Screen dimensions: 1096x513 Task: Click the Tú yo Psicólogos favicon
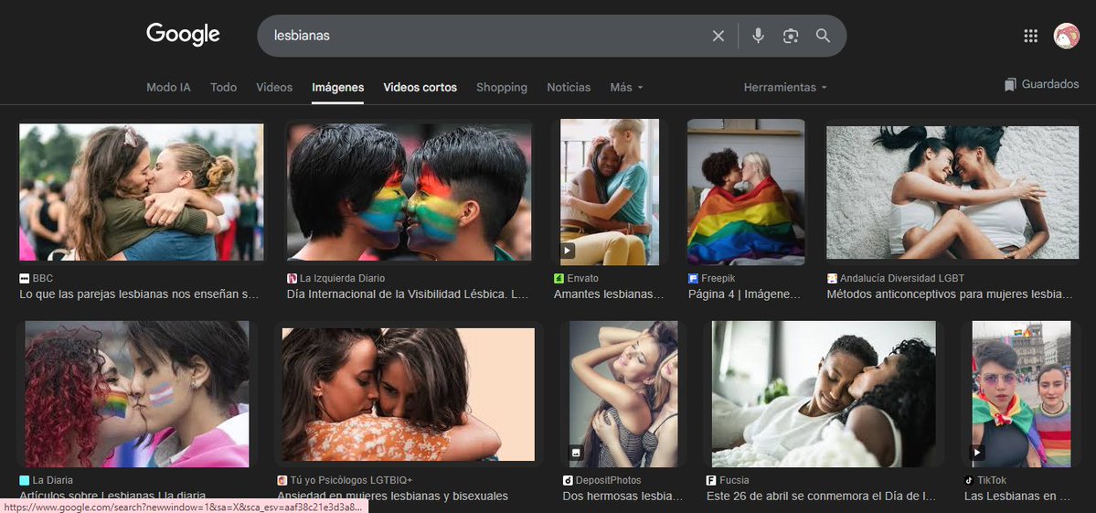click(x=282, y=480)
